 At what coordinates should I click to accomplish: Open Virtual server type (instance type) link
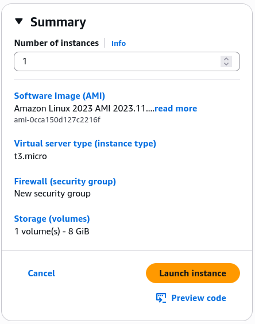click(85, 144)
